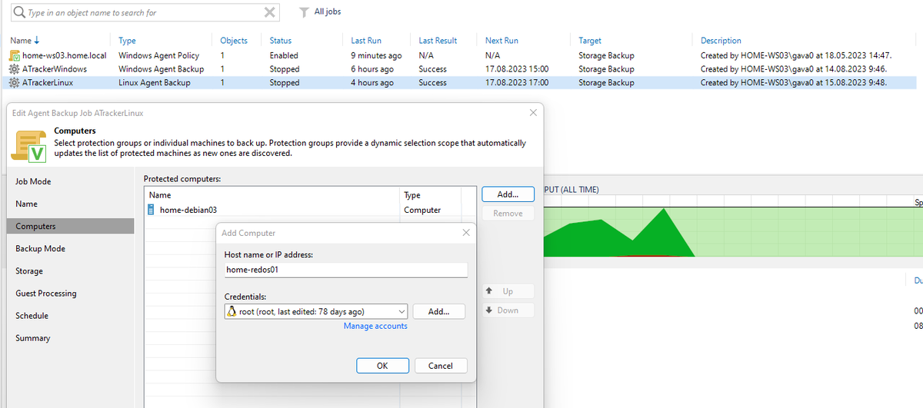923x408 pixels.
Task: Sort by the Last Result column
Action: (x=438, y=41)
